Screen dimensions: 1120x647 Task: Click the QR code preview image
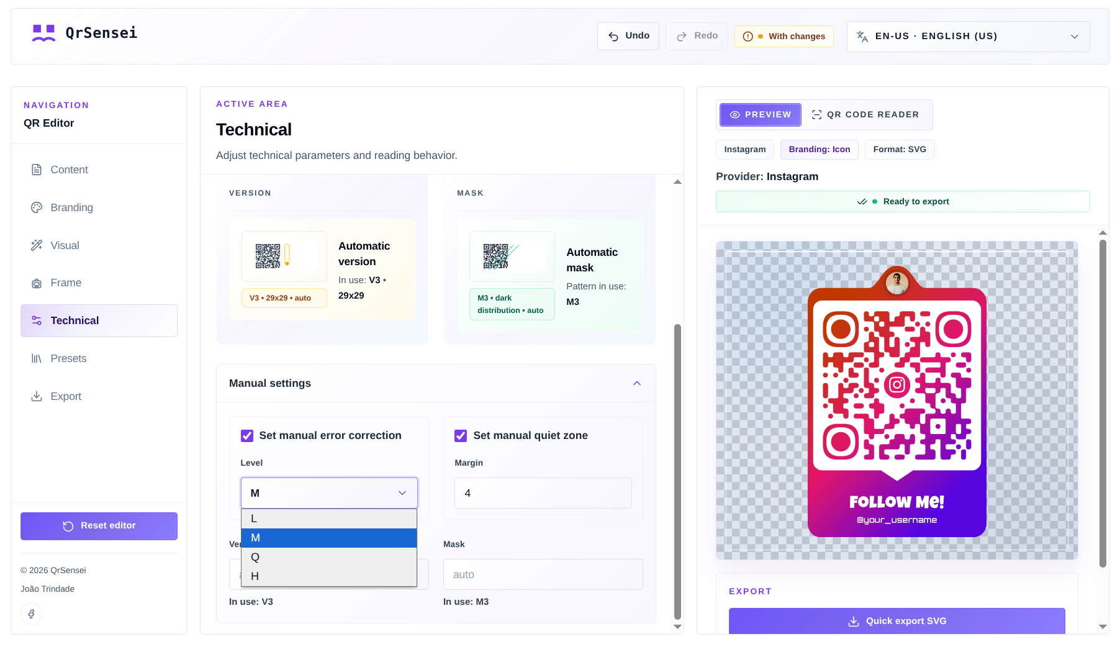point(897,400)
